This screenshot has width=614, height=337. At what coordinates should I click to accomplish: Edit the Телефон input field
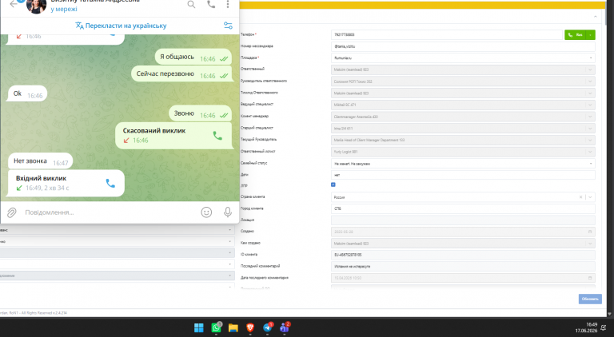[x=446, y=35]
